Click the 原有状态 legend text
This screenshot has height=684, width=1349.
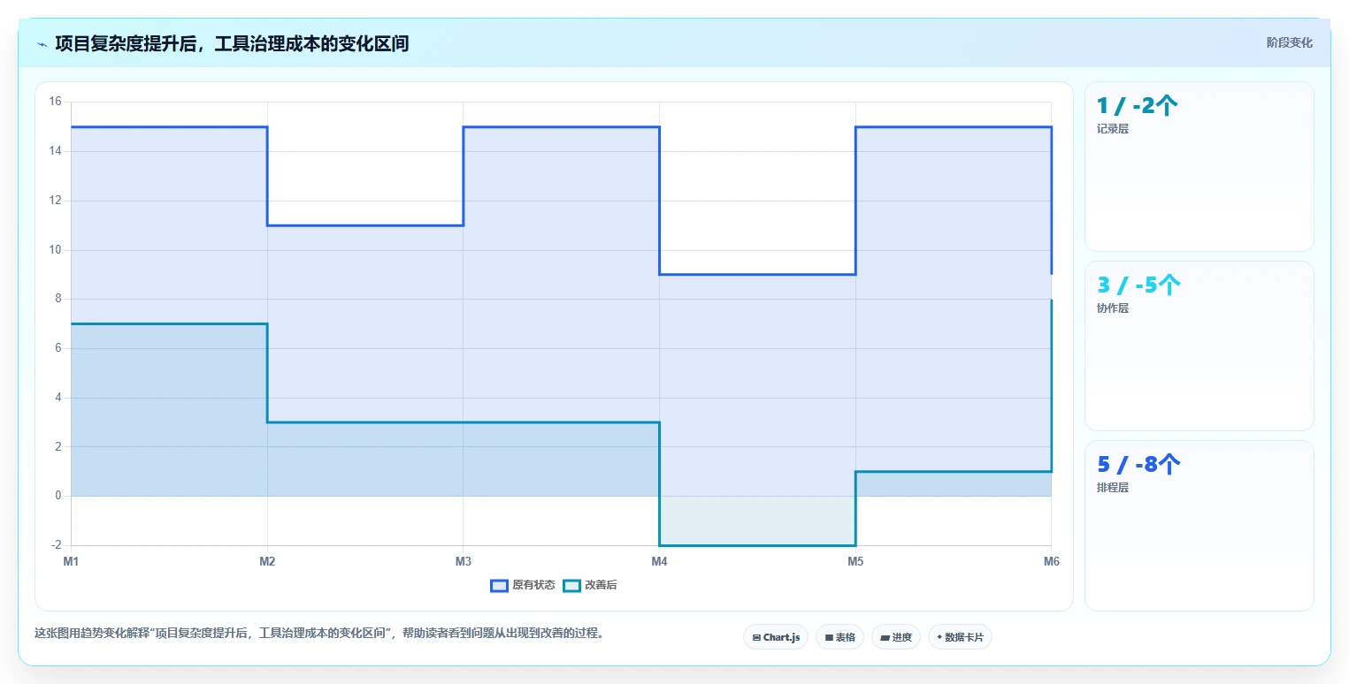[533, 585]
